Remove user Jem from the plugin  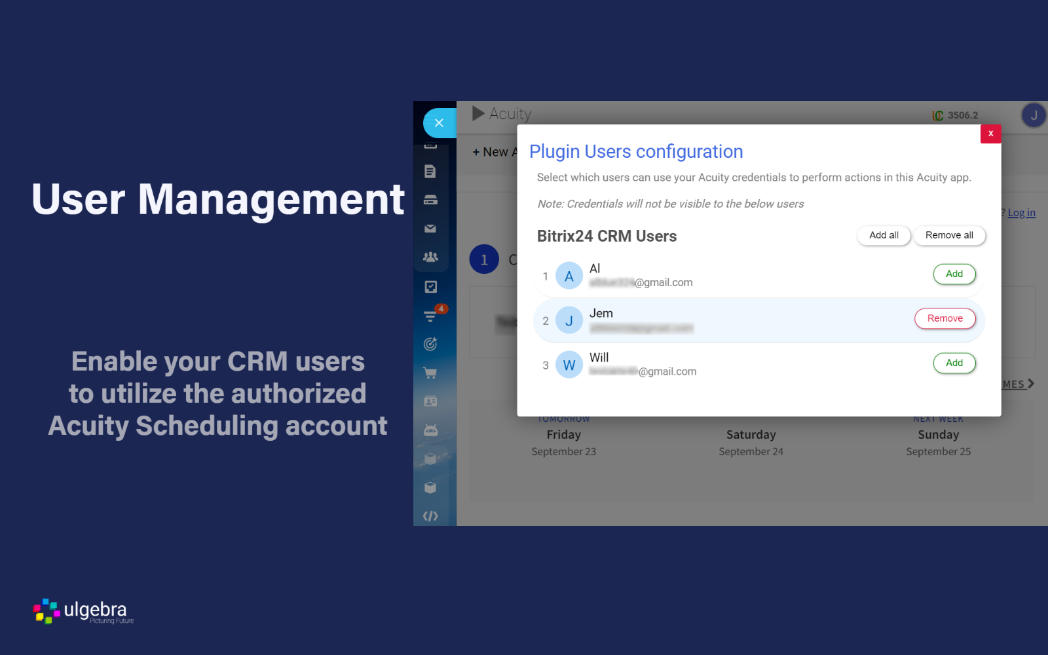(x=945, y=318)
